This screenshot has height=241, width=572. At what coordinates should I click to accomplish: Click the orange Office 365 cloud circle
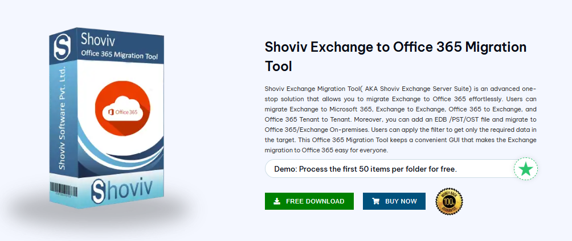coord(122,109)
